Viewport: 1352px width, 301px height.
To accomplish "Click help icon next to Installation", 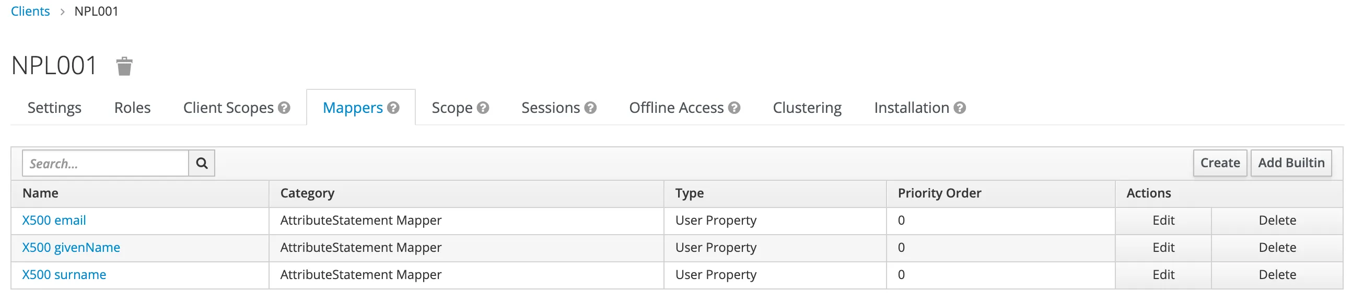I will pos(960,108).
